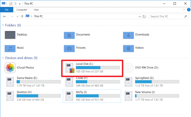Click breadcrumb arrow before This PC

[x=32, y=16]
